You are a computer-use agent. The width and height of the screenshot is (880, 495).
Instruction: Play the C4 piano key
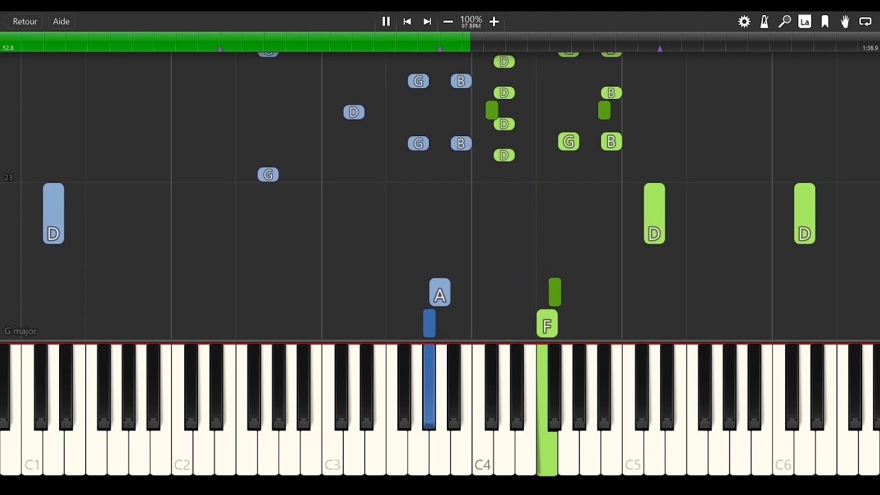point(483,454)
